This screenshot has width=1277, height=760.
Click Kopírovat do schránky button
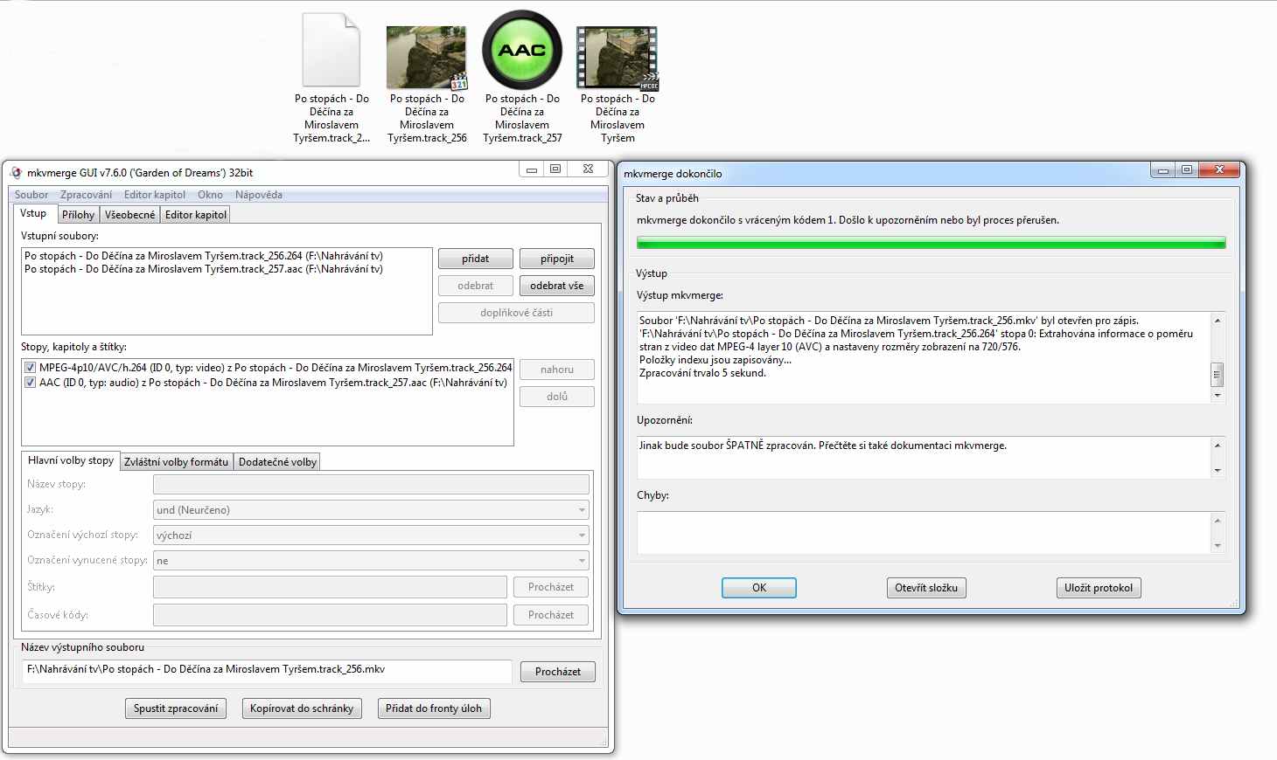click(x=302, y=708)
